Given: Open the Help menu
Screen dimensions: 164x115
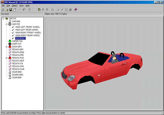Looking at the screenshot, I should [28, 6].
